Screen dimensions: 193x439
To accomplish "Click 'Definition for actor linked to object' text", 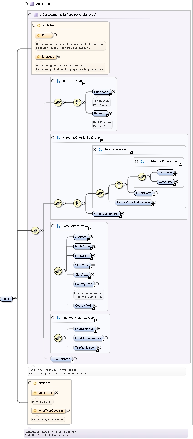I will (47, 435).
